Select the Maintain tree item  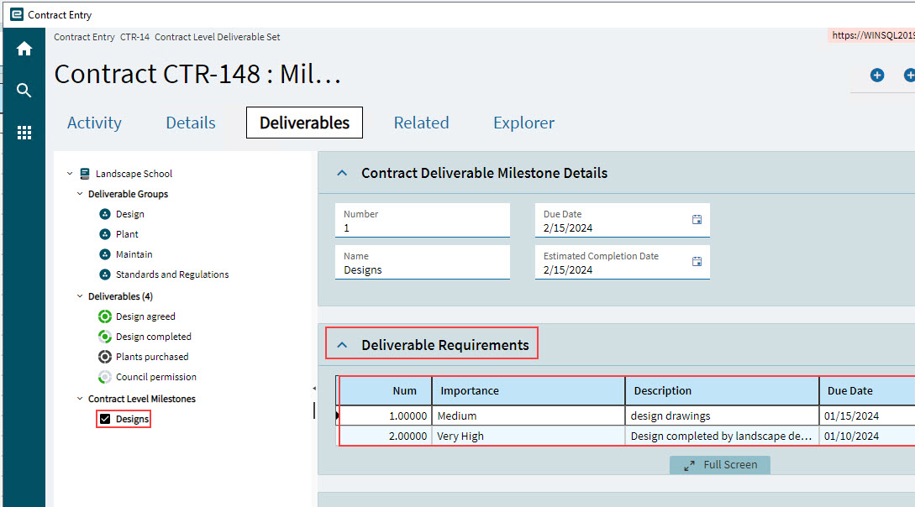pos(134,254)
